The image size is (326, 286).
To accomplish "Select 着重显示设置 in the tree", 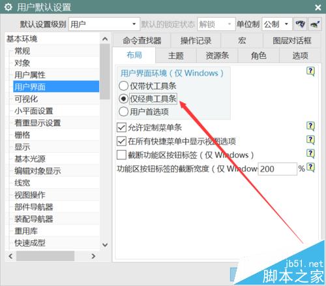I will [37, 123].
